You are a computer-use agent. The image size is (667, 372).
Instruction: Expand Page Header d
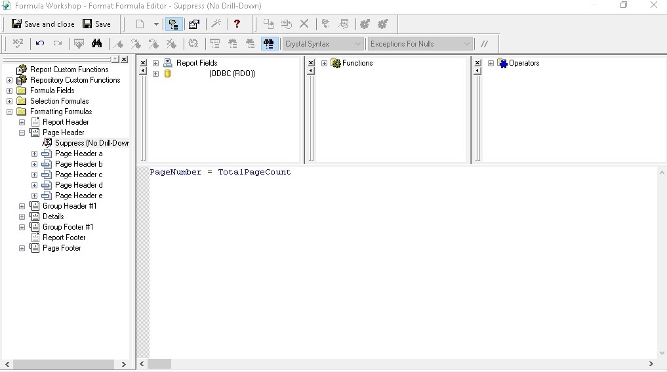(x=35, y=185)
